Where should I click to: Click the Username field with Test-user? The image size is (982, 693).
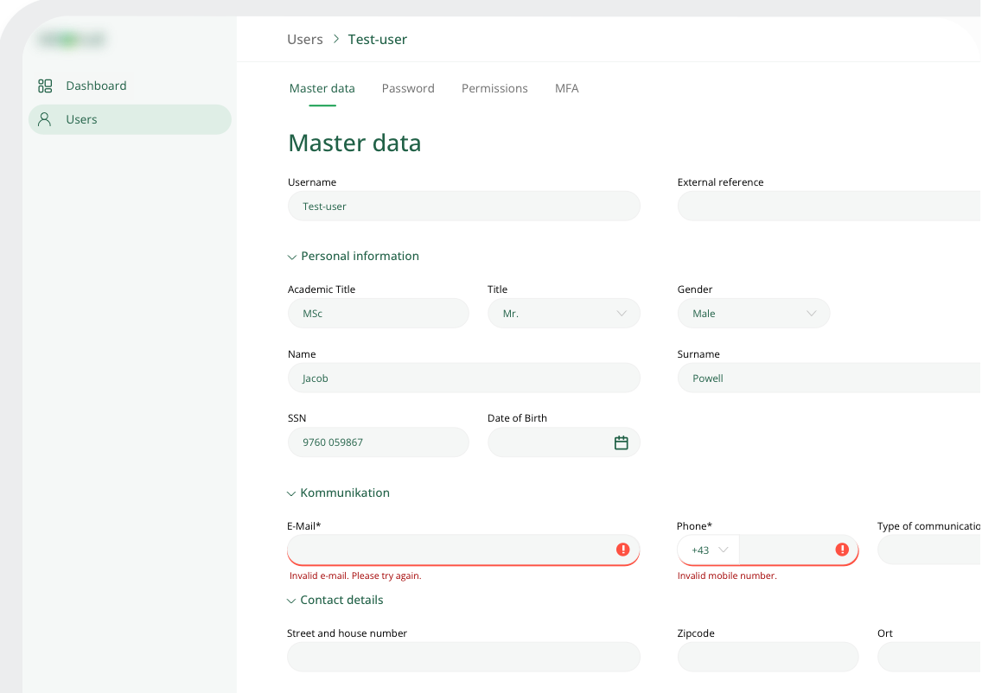point(463,206)
